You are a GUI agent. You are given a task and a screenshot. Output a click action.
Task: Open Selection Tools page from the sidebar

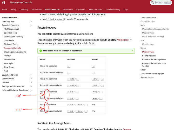pyautogui.click(x=10, y=33)
